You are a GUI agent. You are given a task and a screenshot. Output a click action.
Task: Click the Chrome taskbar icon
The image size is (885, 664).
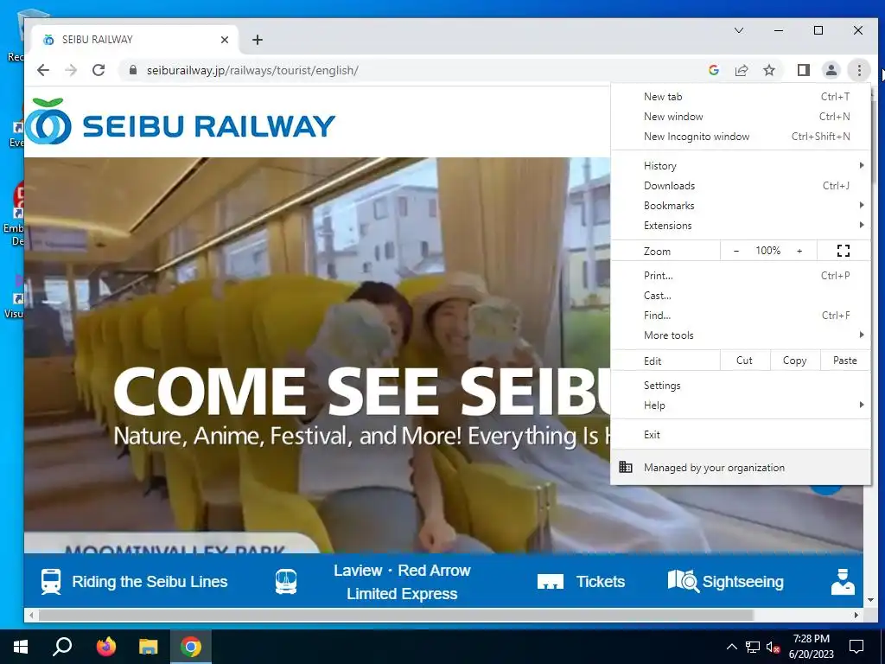point(191,647)
